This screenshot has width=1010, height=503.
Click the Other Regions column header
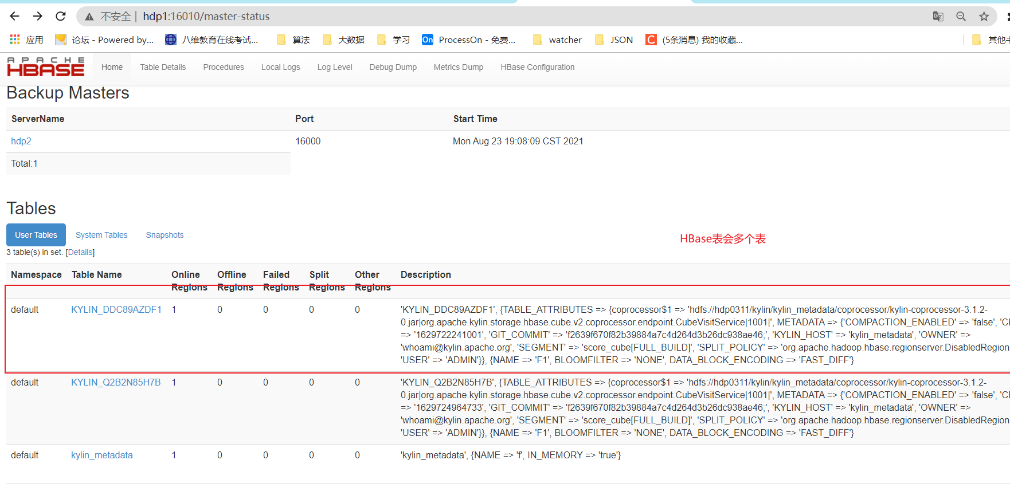pyautogui.click(x=373, y=281)
